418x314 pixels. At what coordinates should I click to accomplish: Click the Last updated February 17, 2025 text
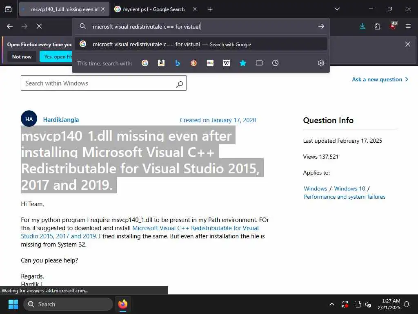(342, 141)
